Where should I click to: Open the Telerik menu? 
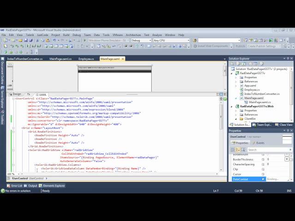pyautogui.click(x=29, y=35)
